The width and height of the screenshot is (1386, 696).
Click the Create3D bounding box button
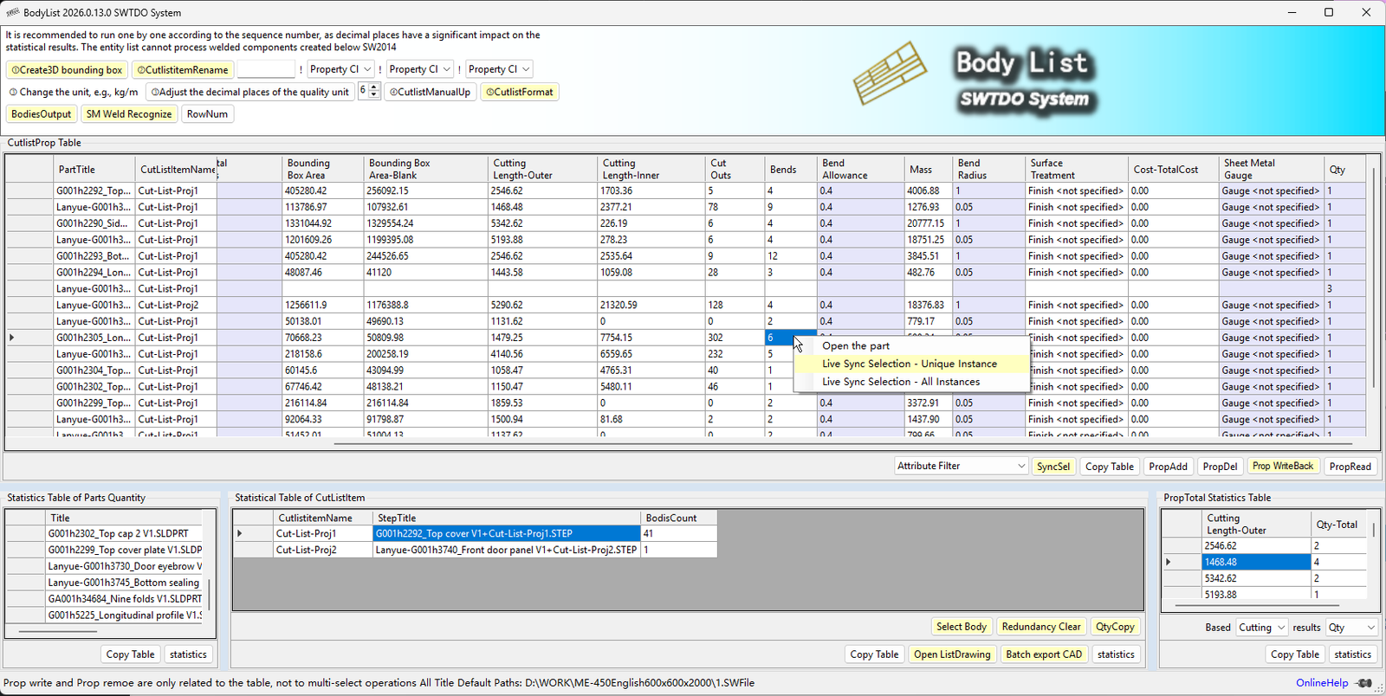click(67, 70)
